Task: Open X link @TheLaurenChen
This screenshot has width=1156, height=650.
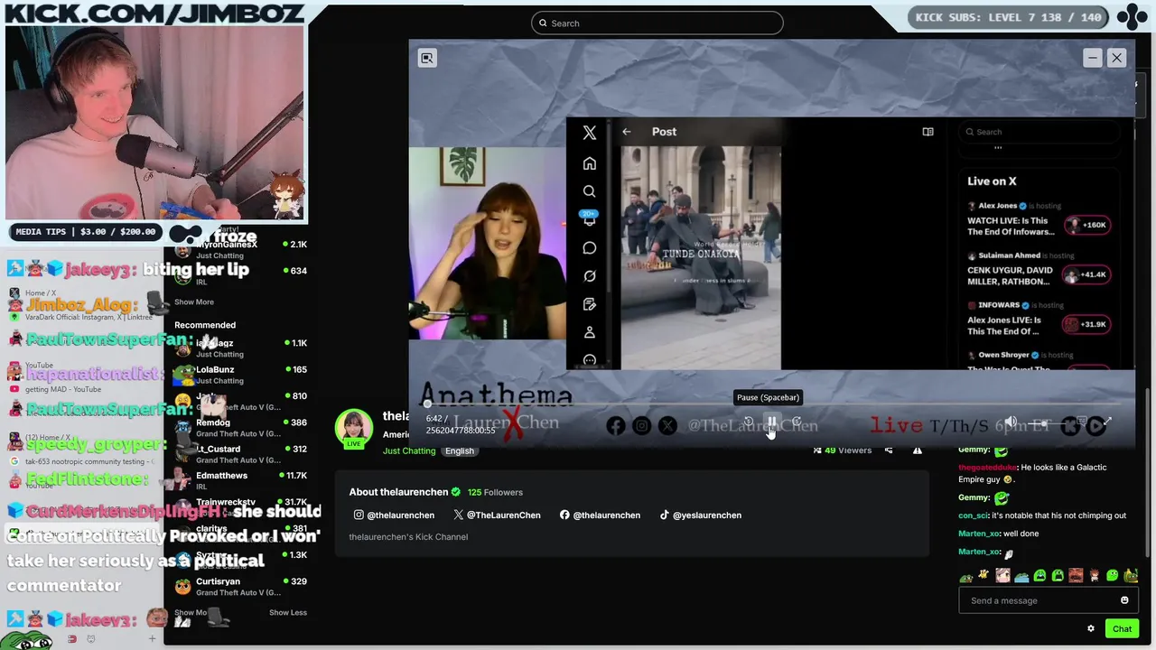Action: tap(497, 515)
